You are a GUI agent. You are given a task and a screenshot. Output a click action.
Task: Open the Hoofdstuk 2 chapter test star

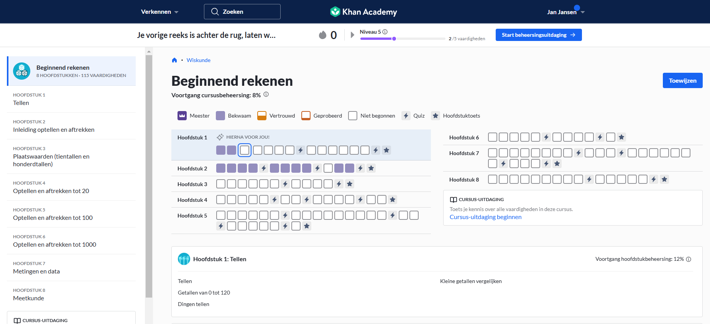[x=371, y=168]
